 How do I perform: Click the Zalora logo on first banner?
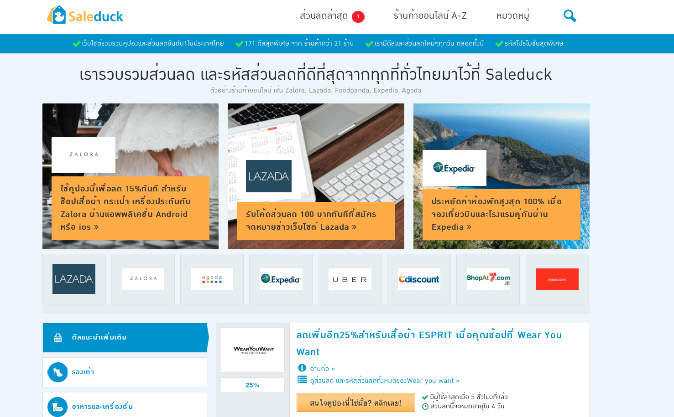point(84,155)
